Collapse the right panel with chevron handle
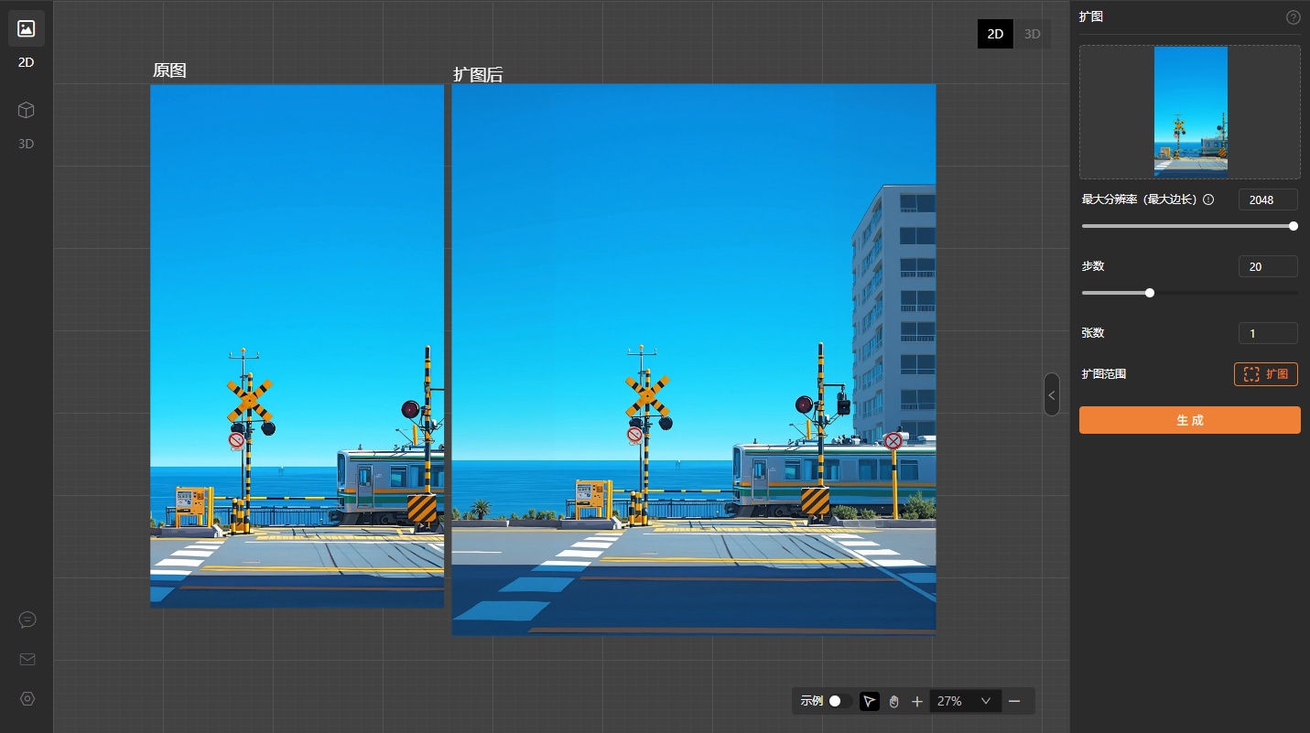The width and height of the screenshot is (1310, 733). coord(1052,394)
